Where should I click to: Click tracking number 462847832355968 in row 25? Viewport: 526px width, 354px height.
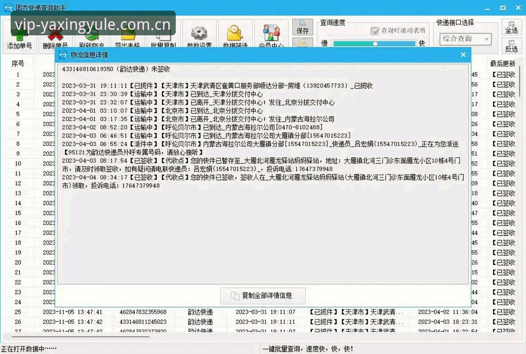click(143, 312)
